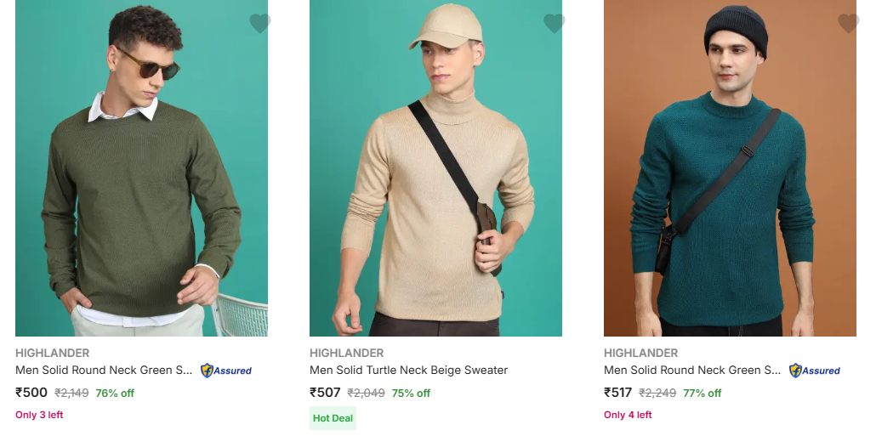The image size is (876, 436).
Task: Click HIGHLANDER brand above beige sweater
Action: click(346, 353)
